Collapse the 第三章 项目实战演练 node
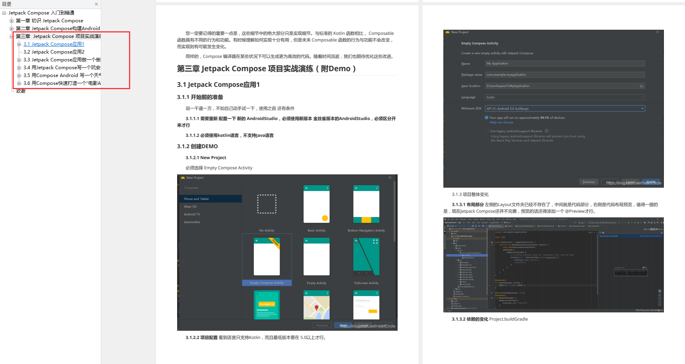 pyautogui.click(x=11, y=36)
